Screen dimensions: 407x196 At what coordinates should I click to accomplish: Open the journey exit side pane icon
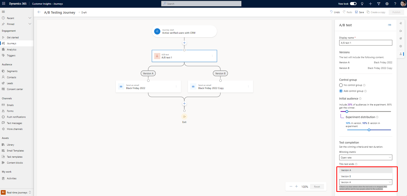coord(401,31)
